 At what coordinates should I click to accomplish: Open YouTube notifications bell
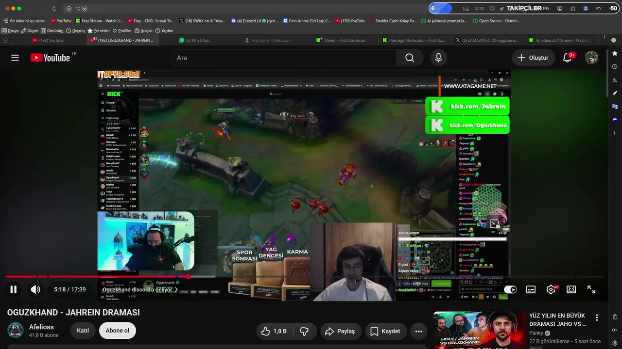[567, 58]
